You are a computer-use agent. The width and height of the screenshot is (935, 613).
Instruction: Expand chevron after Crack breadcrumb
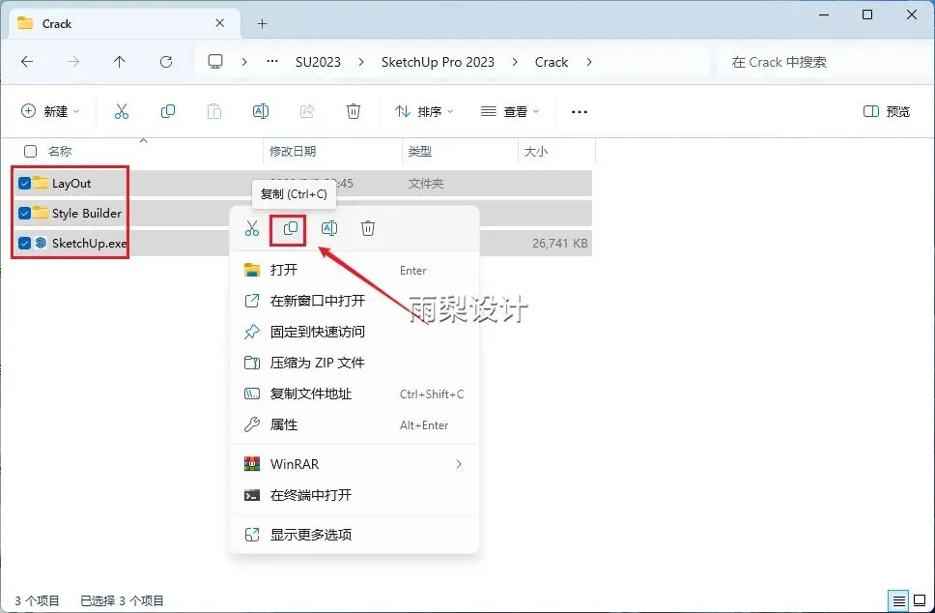(589, 62)
